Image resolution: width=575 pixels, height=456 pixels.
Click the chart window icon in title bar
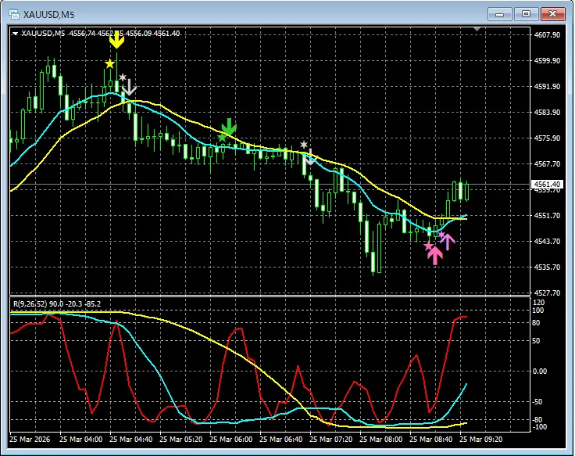tap(14, 14)
